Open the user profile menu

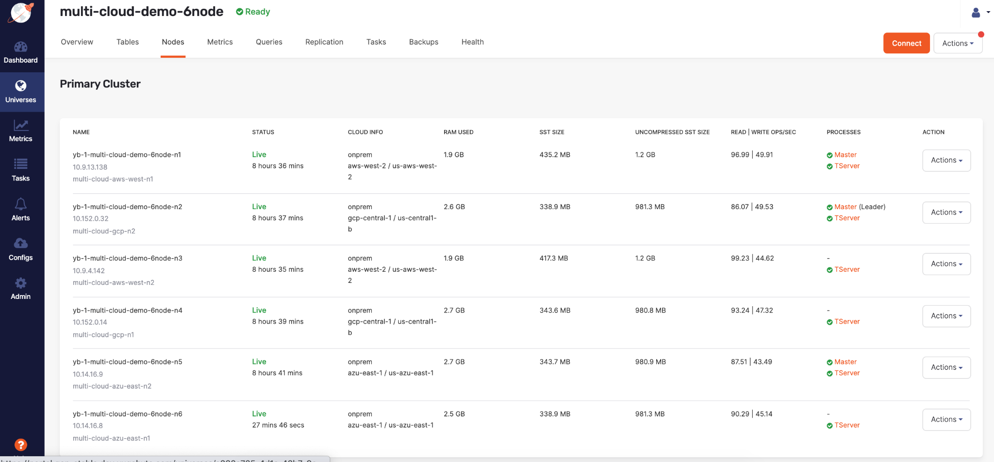979,13
